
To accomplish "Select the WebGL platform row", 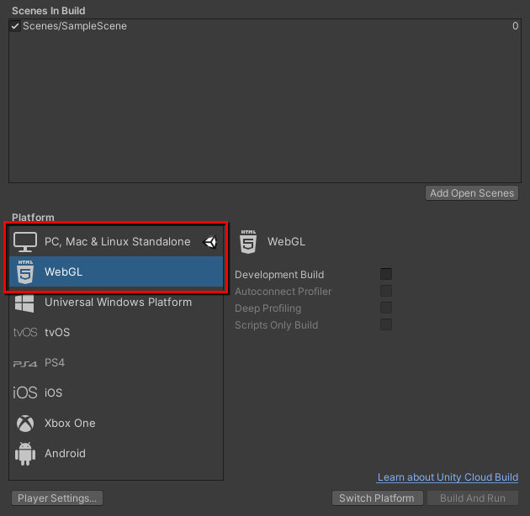I will [x=116, y=271].
